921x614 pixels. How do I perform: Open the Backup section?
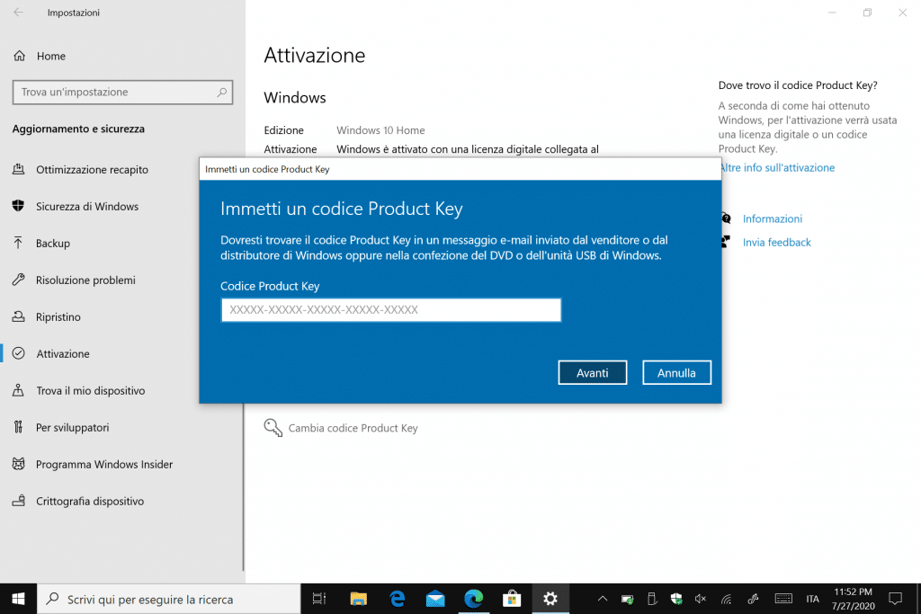click(x=52, y=244)
